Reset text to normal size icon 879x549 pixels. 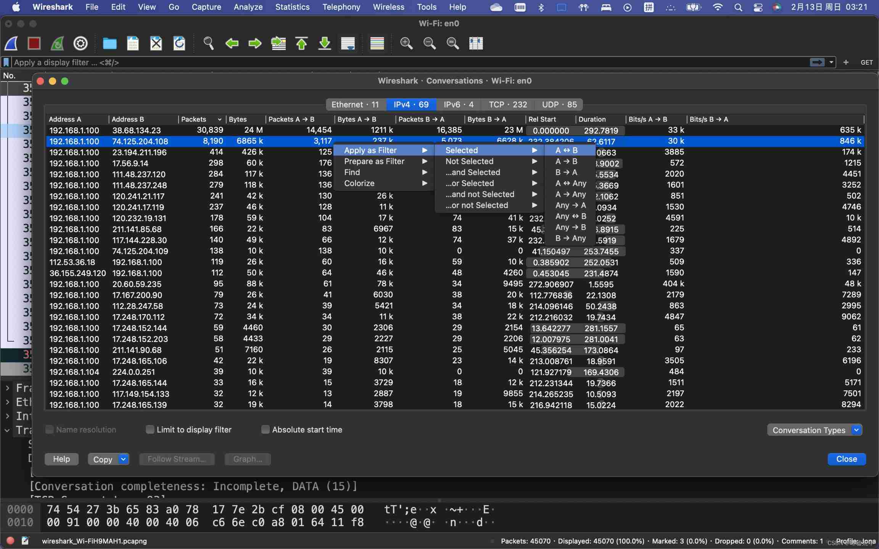[x=453, y=43]
